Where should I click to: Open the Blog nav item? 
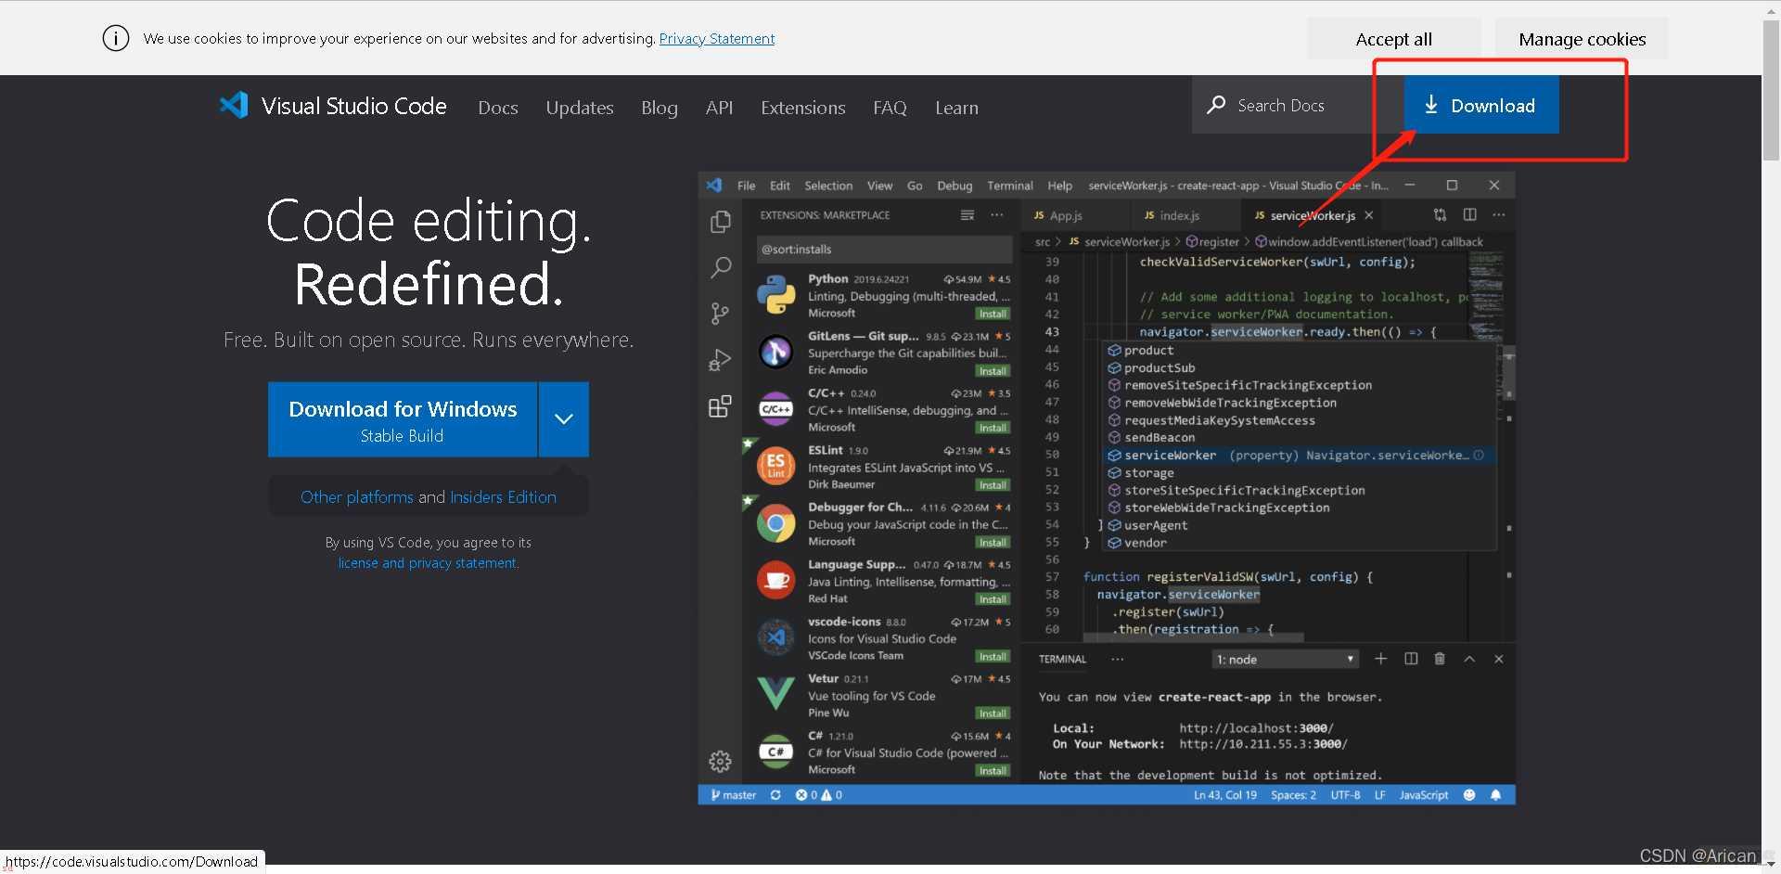[660, 108]
